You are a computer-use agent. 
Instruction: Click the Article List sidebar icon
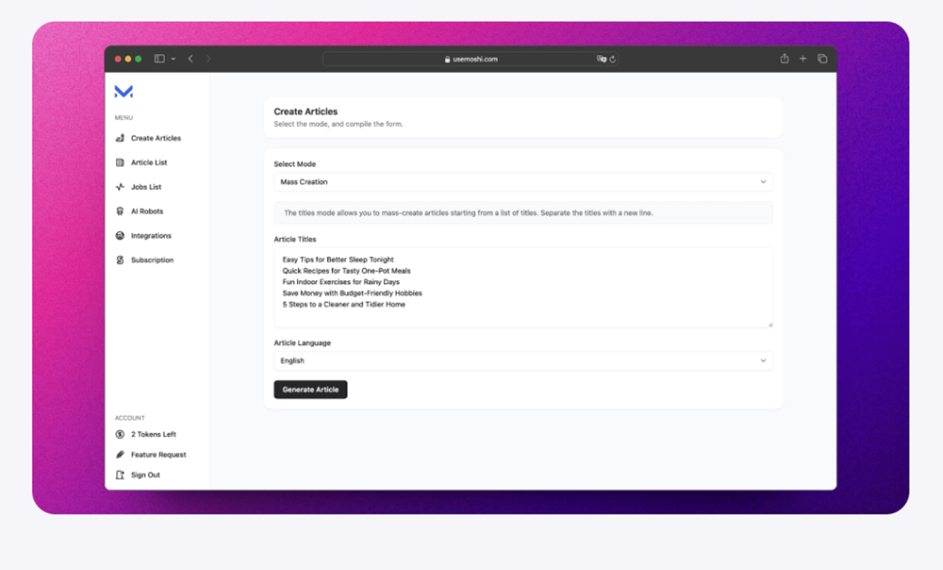(120, 163)
